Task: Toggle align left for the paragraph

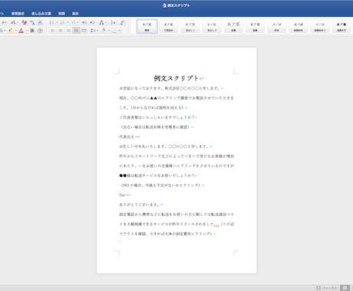Action: coord(53,31)
